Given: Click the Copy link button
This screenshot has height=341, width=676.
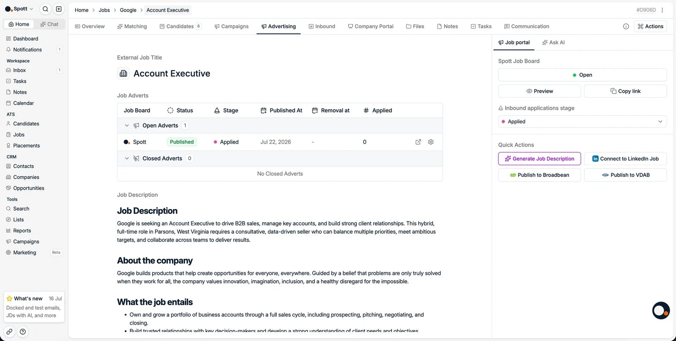Looking at the screenshot, I should [625, 91].
